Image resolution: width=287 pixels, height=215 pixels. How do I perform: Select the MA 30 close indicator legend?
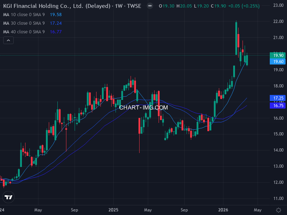[24, 23]
